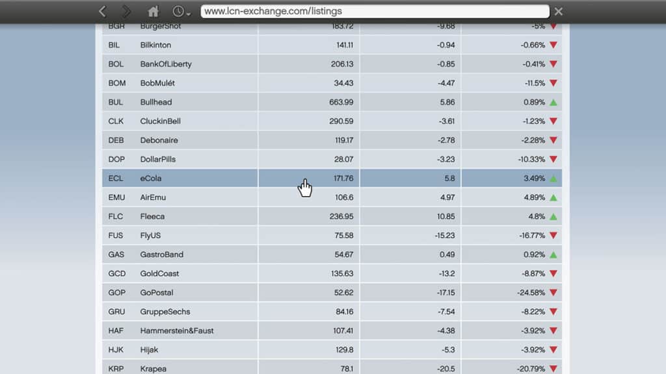Screen dimensions: 666x374
Task: Click the browser back arrow
Action: pos(103,12)
